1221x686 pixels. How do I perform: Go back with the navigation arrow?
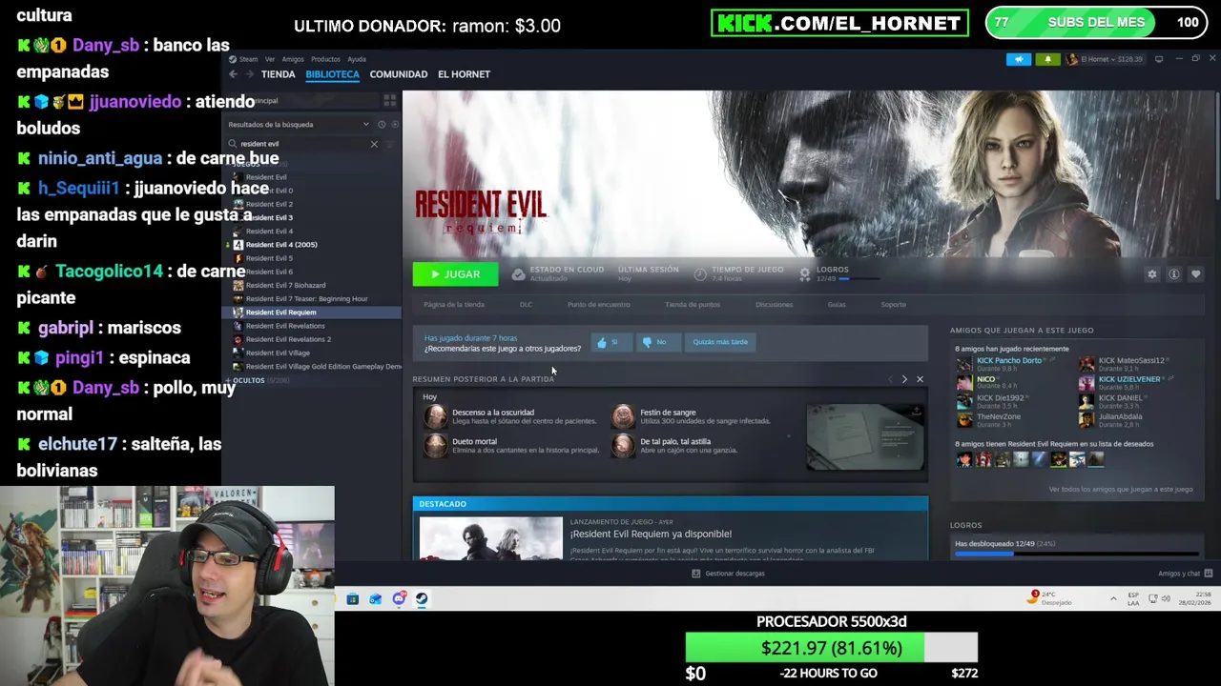tap(234, 74)
